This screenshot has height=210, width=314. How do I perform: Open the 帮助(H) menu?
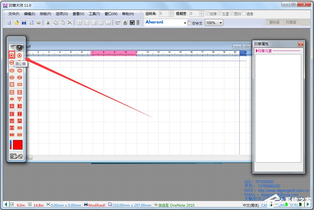128,14
